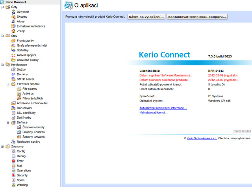This screenshot has width=252, height=187.
Task: Open the Operations log entry
Action: [x=24, y=171]
